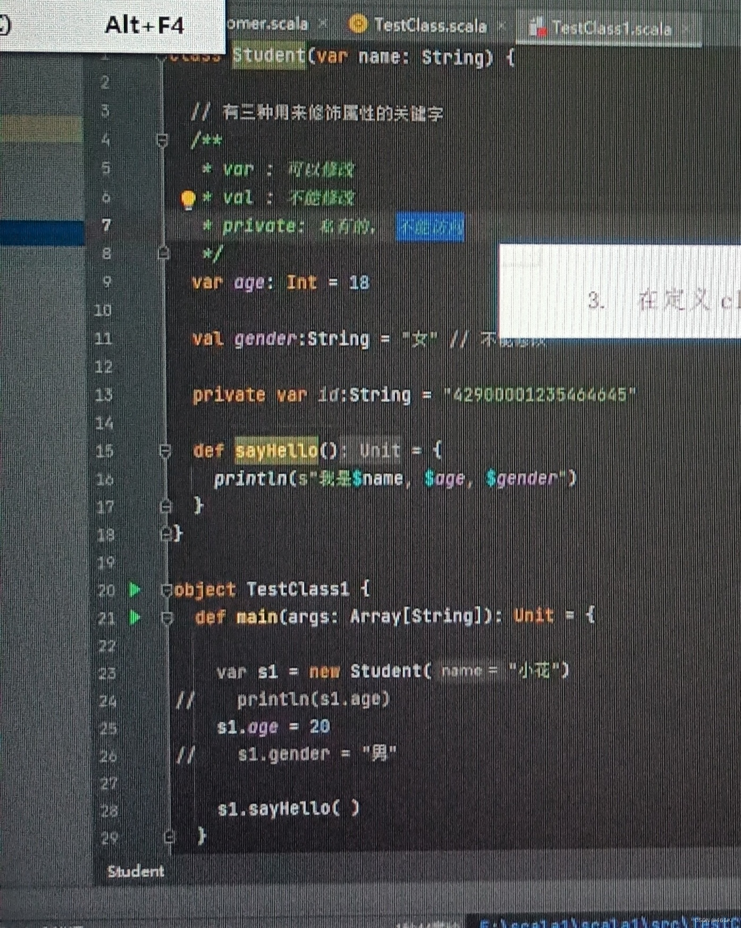Click the '* val :' comment line 6

coord(277,198)
